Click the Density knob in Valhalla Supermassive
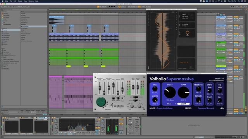 (x=198, y=100)
